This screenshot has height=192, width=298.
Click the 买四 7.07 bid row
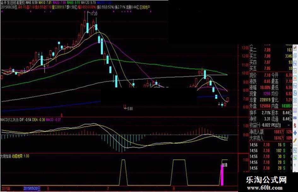click(271, 62)
